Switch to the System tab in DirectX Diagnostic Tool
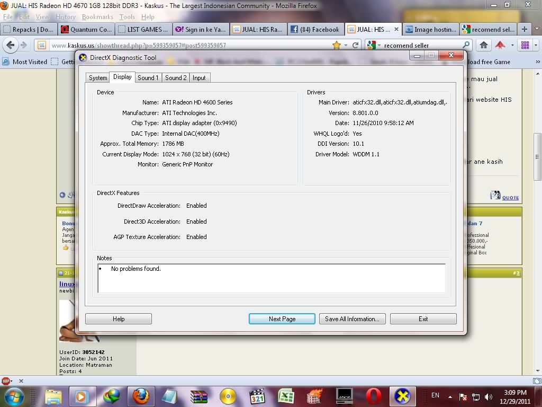 point(98,77)
